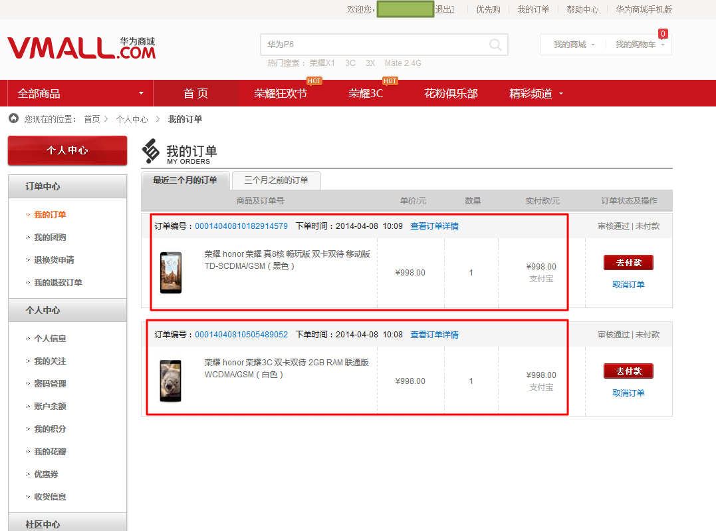Select 密码管理 in the sidebar

50,384
